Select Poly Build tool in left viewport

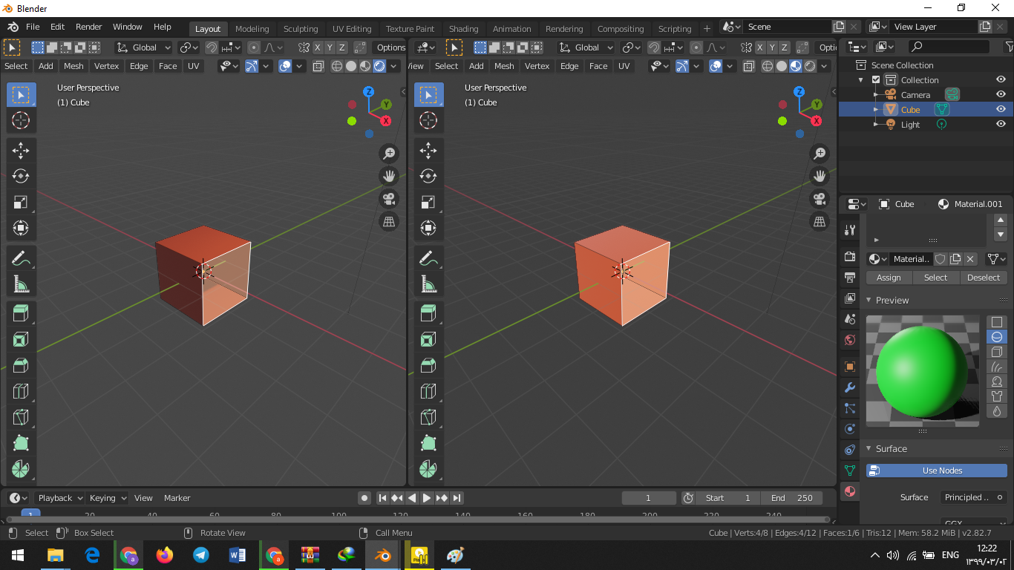point(21,443)
